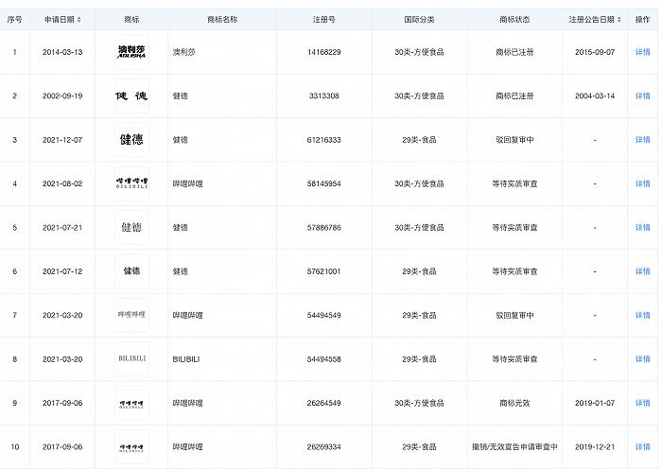Click the 国际分类 column header
Viewport: 662px width, 469px height.
tap(419, 20)
